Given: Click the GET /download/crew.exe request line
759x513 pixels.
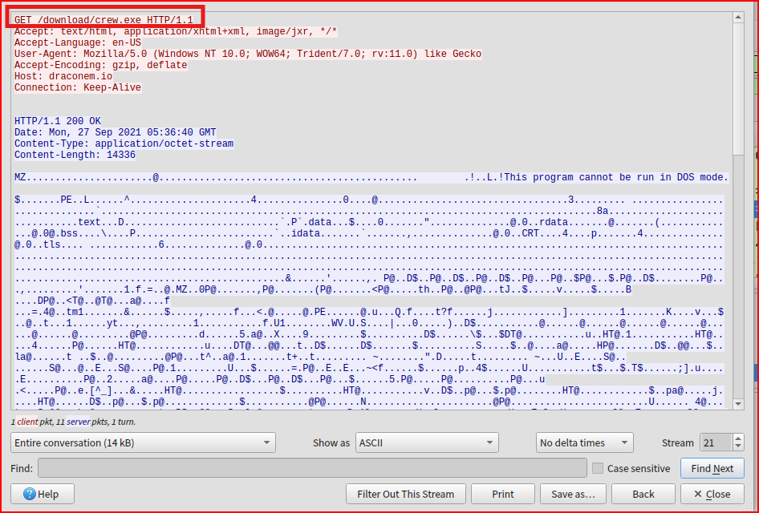Looking at the screenshot, I should (103, 18).
